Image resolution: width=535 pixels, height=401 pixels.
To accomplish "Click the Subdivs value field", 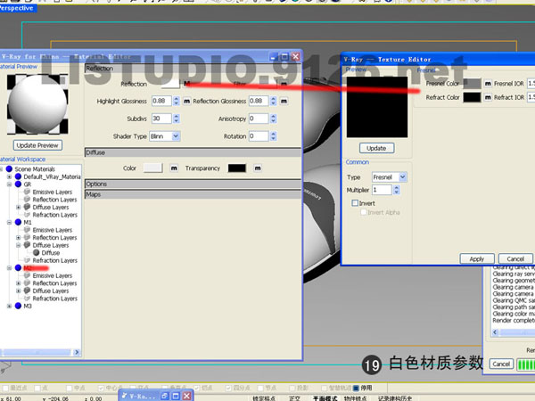I will point(161,119).
